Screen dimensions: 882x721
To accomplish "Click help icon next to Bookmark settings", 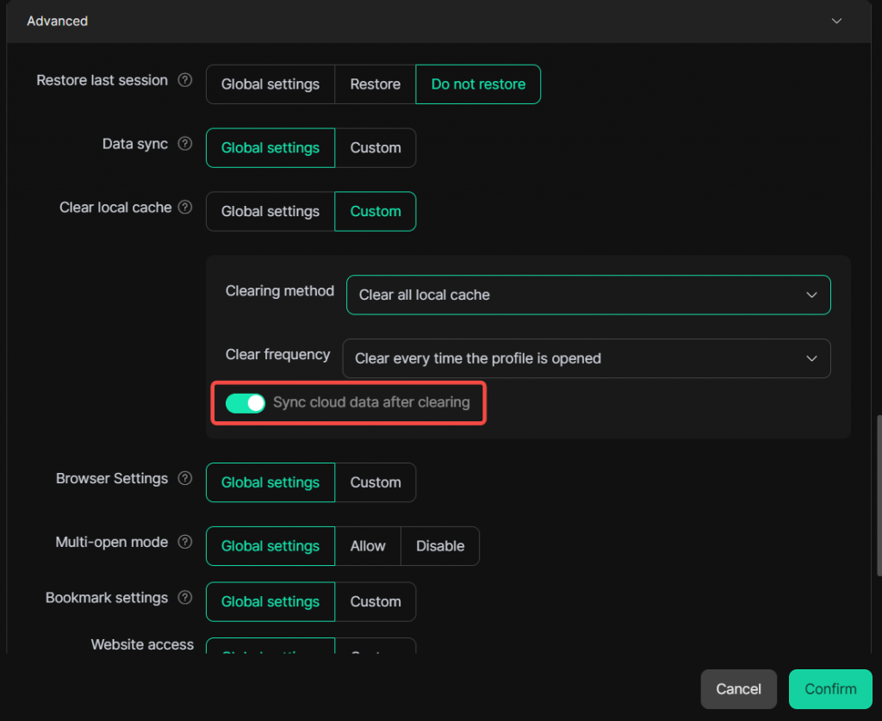I will coord(184,598).
